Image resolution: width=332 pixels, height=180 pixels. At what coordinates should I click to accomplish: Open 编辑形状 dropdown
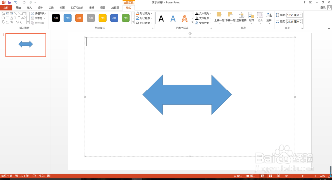[39, 13]
